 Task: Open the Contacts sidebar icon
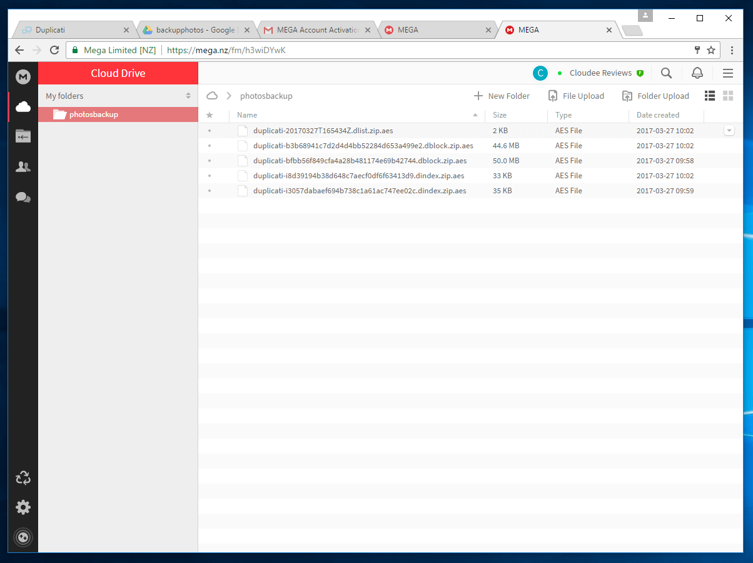tap(23, 167)
